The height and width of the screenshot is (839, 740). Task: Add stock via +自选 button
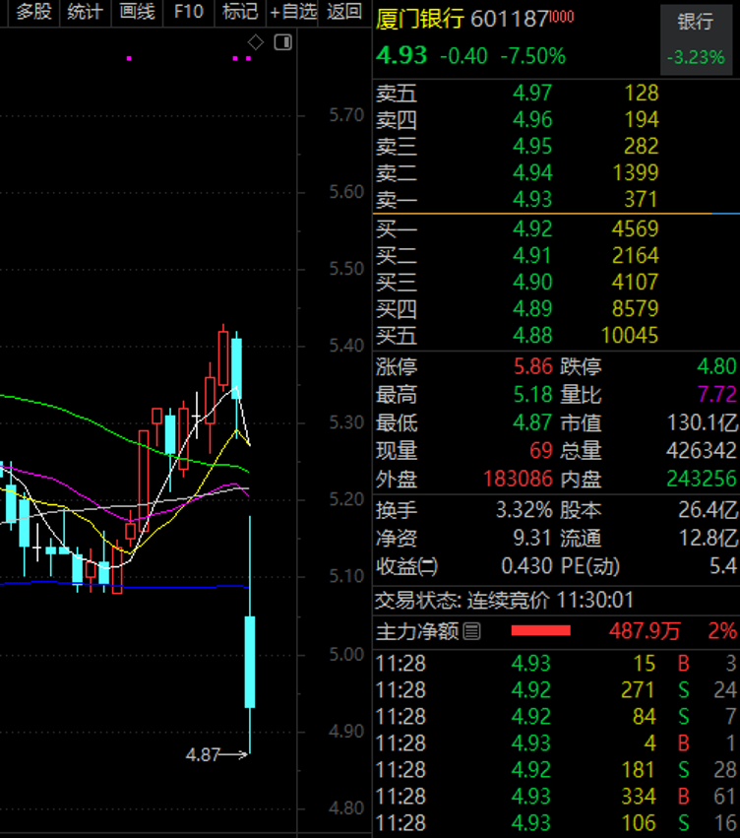pos(292,12)
